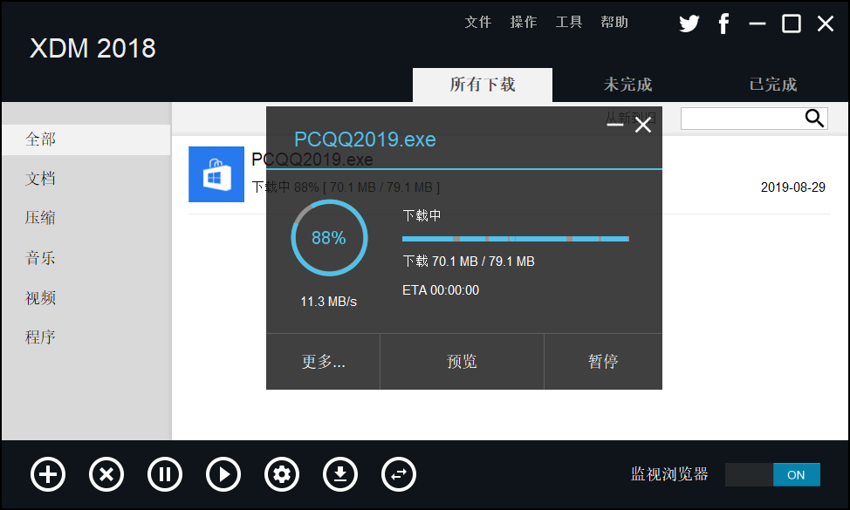Switch to the 所有下载 tab

(x=483, y=85)
